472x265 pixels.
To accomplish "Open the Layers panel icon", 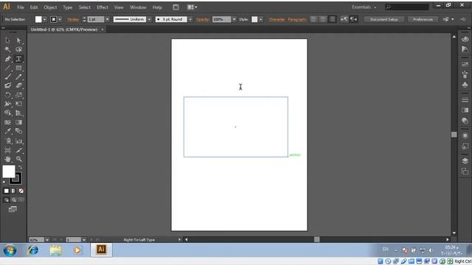I will [x=465, y=161].
